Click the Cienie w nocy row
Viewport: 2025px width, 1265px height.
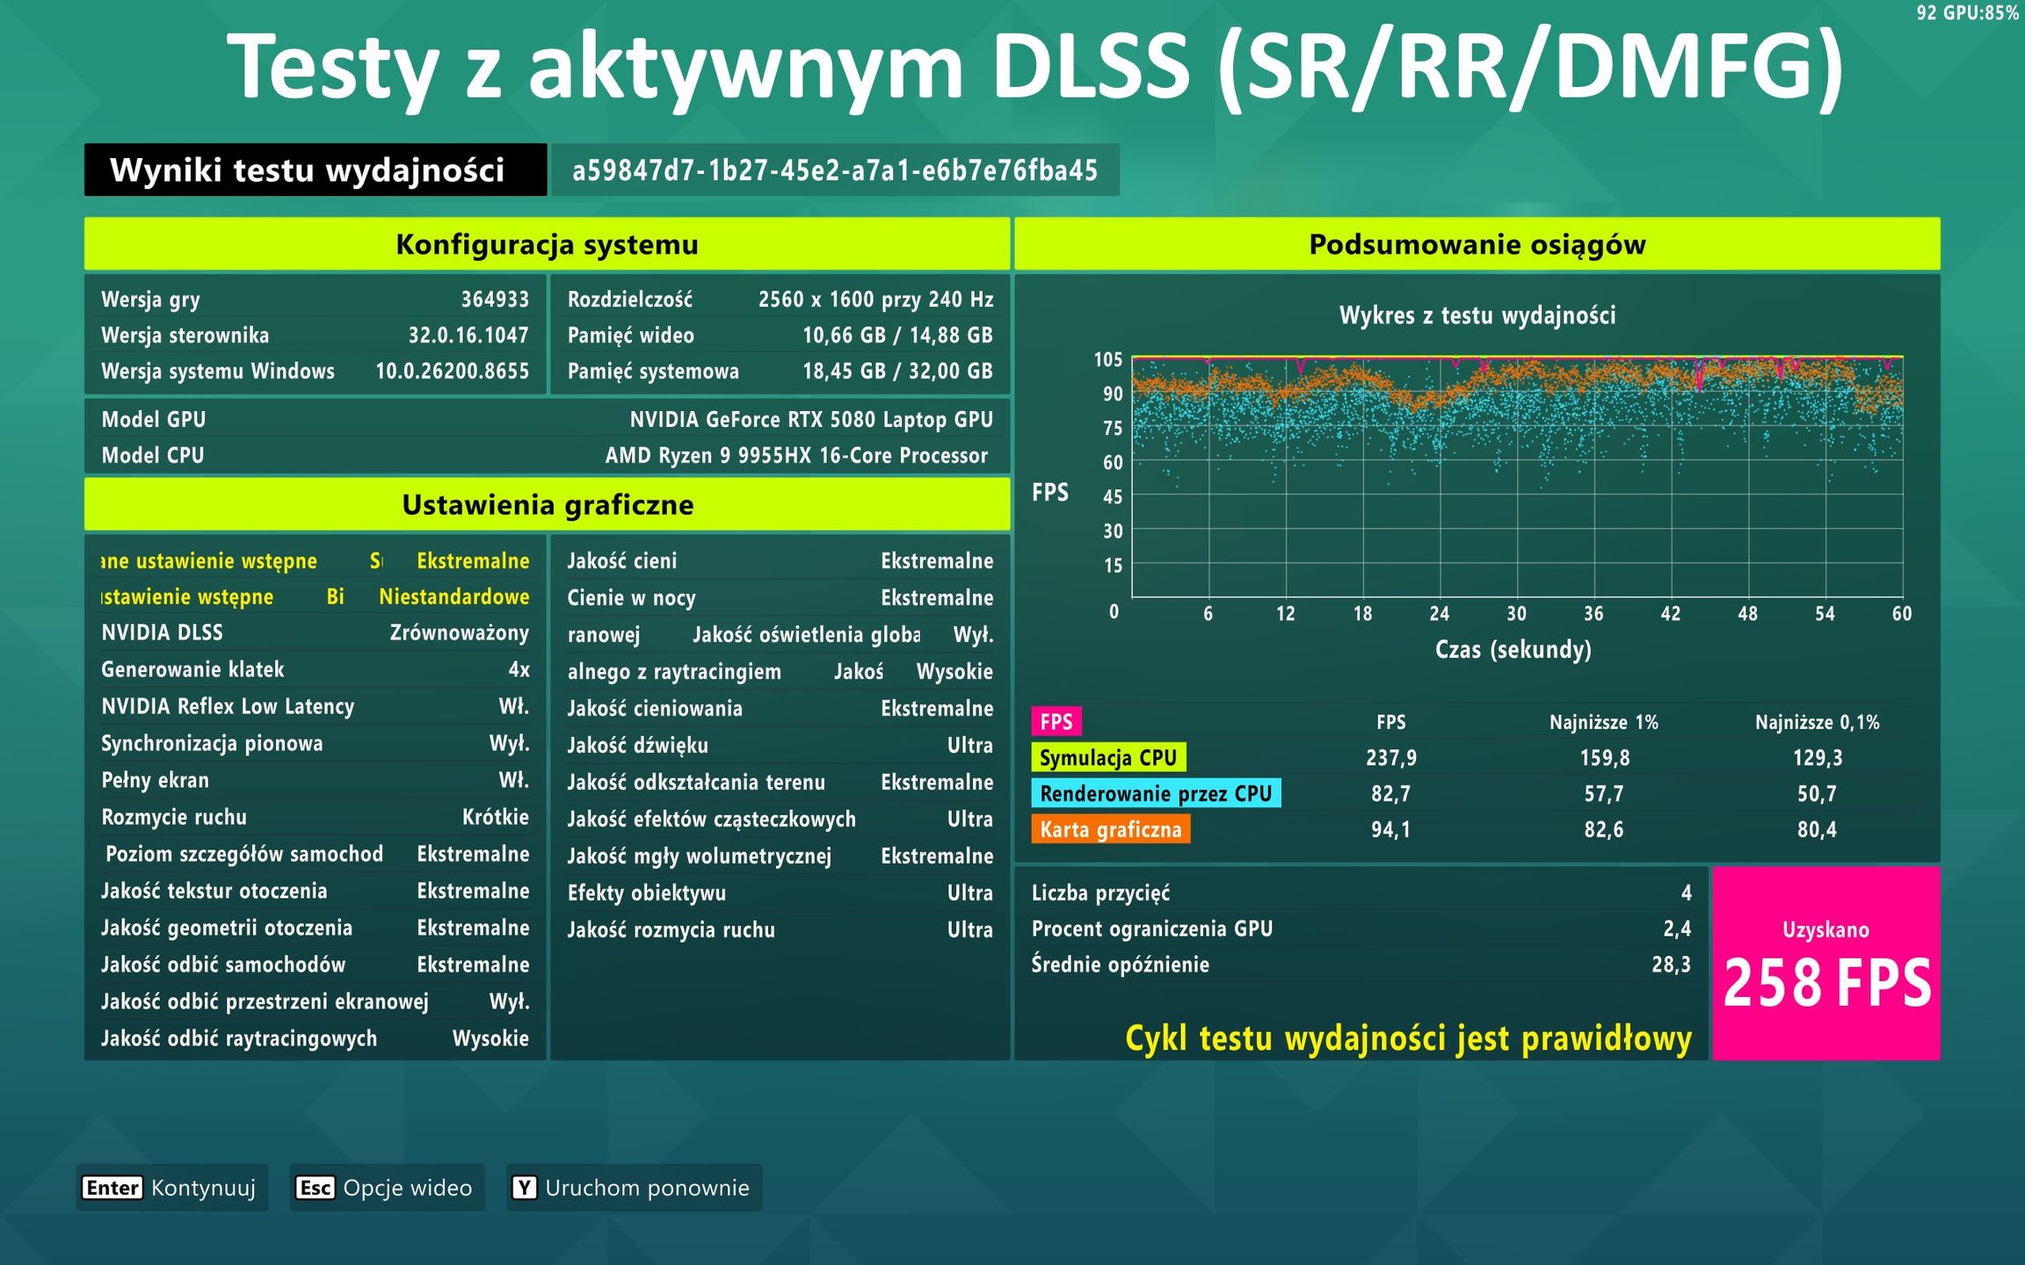point(780,597)
